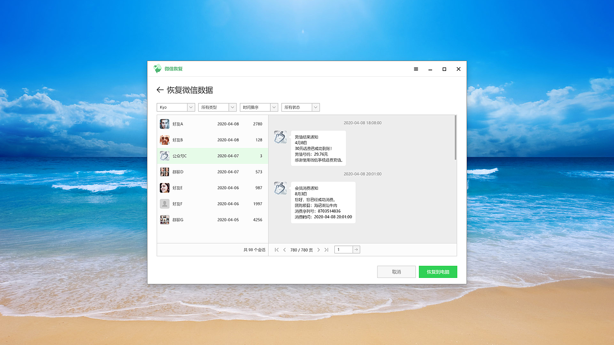Click the 2020-04-08 20:01:00 timestamp header

pyautogui.click(x=363, y=174)
